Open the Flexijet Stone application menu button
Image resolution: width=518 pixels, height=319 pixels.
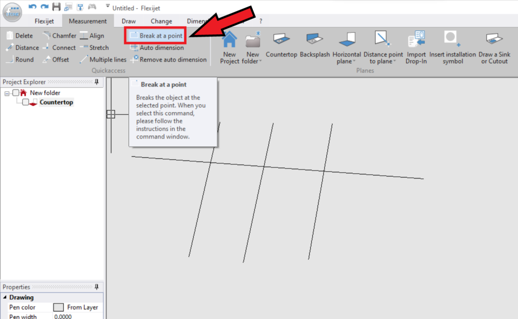click(12, 12)
